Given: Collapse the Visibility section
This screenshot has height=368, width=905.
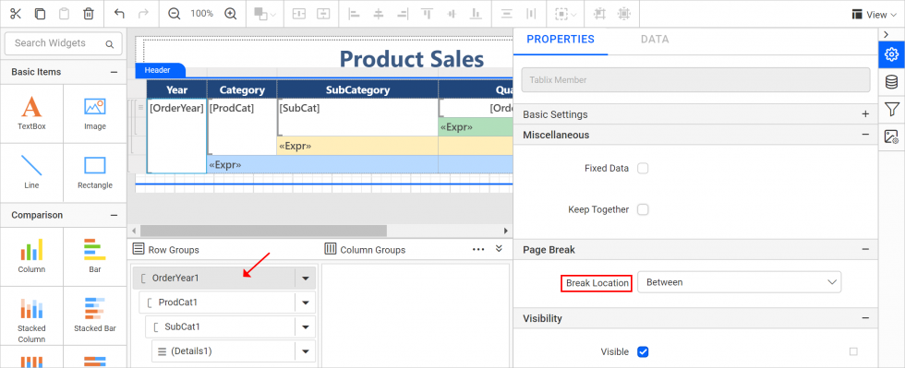Looking at the screenshot, I should (x=865, y=318).
